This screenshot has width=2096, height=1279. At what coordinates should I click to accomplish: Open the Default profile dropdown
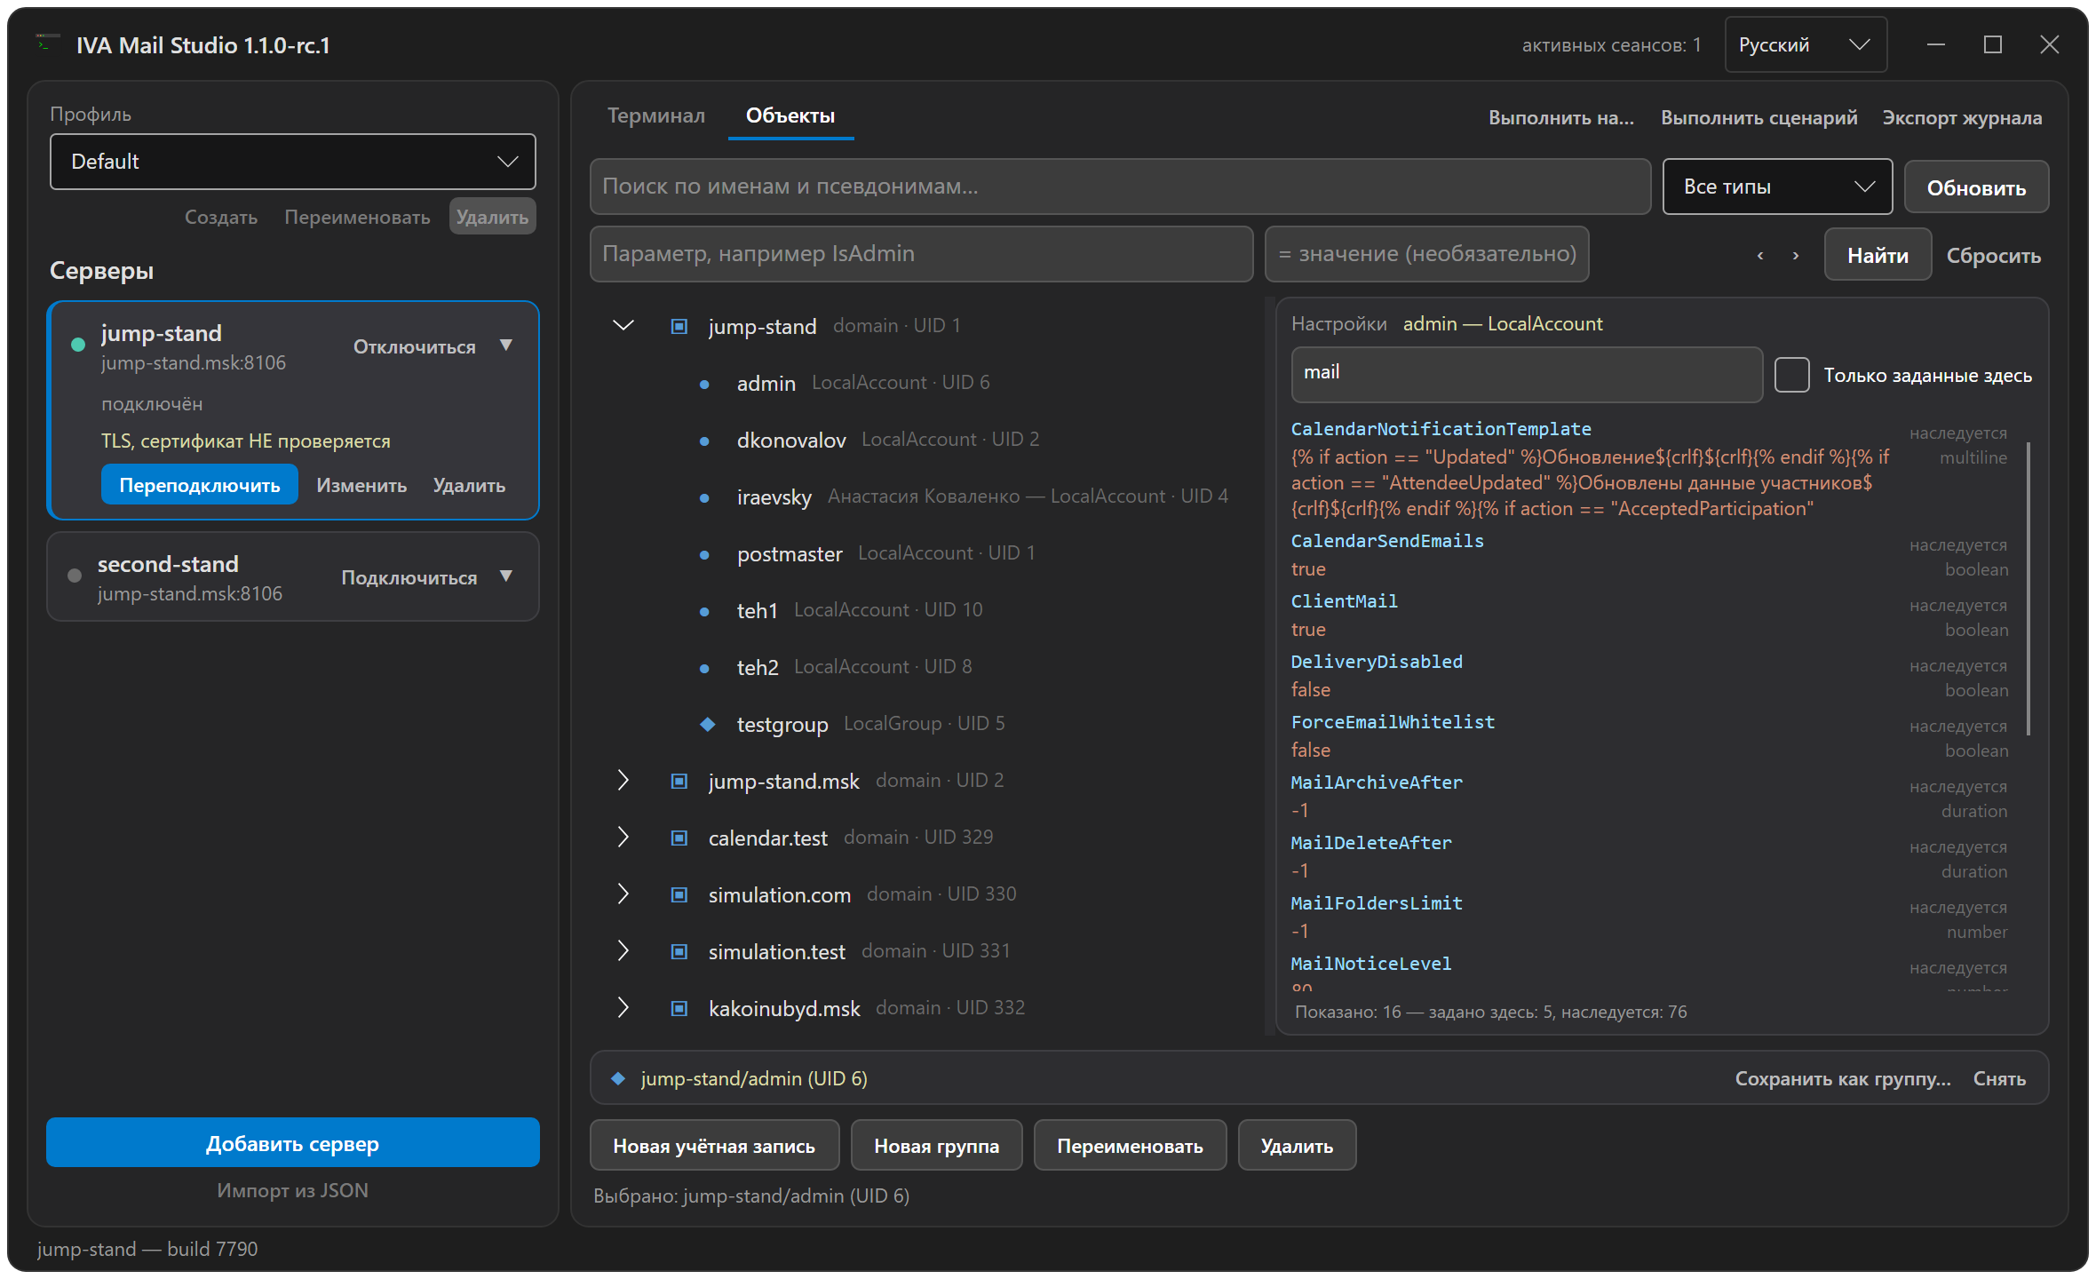point(293,162)
